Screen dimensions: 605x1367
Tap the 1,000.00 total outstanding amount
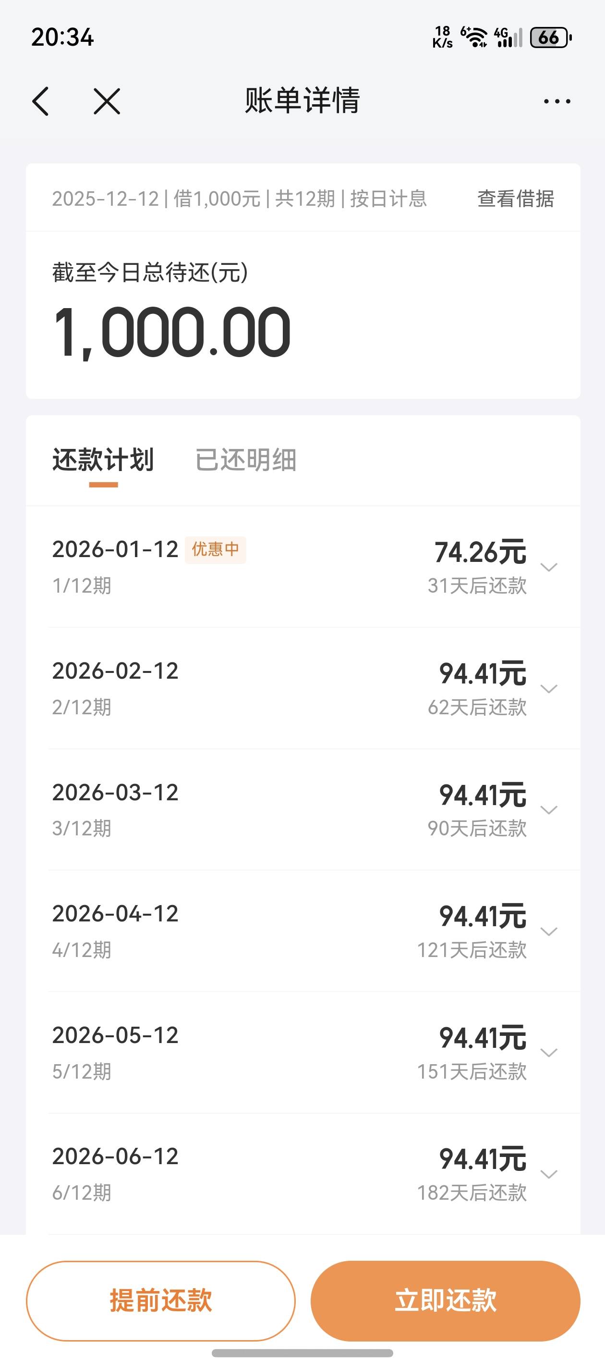pyautogui.click(x=172, y=333)
